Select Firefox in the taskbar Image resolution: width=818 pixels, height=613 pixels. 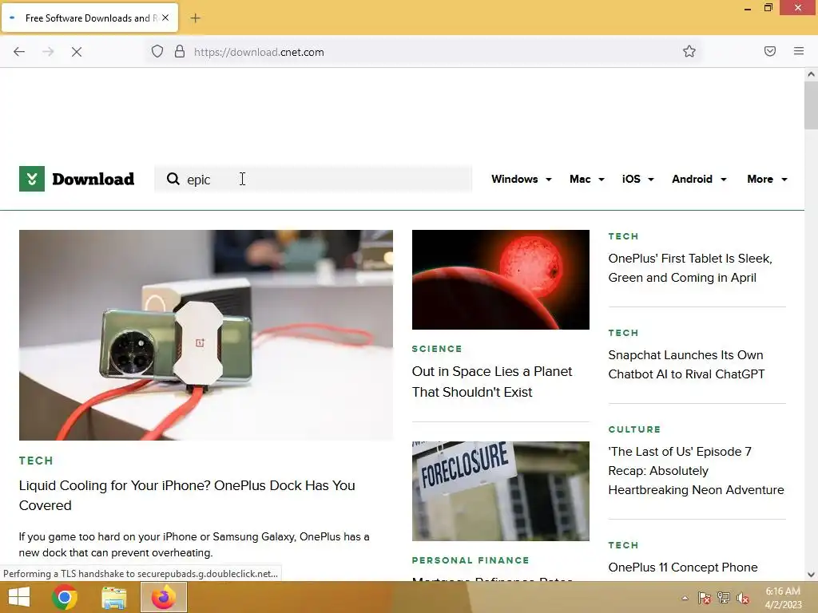pyautogui.click(x=163, y=597)
